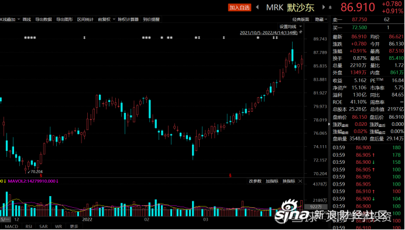The width and height of the screenshot is (405, 230).
Task: Click 导出数据 export data
Action: [43, 19]
